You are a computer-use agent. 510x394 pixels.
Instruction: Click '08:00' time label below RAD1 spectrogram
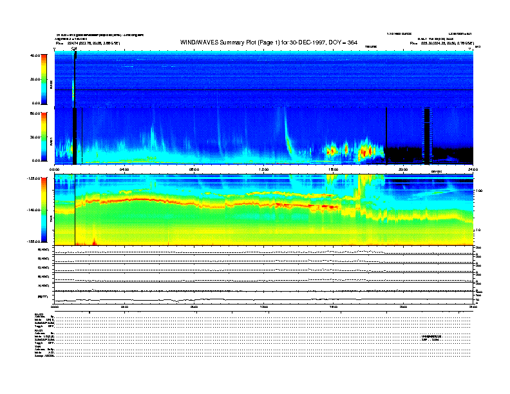click(194, 169)
